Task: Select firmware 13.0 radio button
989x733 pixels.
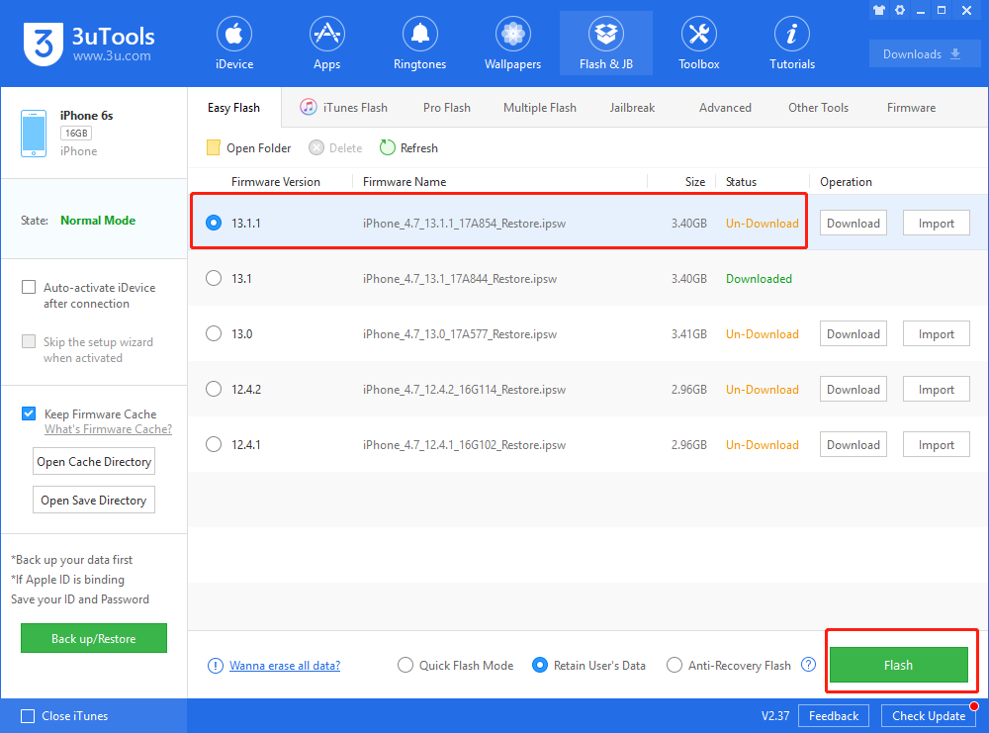Action: coord(214,333)
